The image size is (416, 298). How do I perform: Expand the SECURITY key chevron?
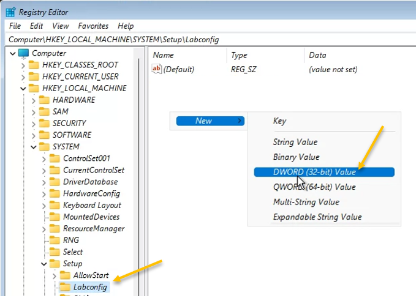(x=34, y=124)
